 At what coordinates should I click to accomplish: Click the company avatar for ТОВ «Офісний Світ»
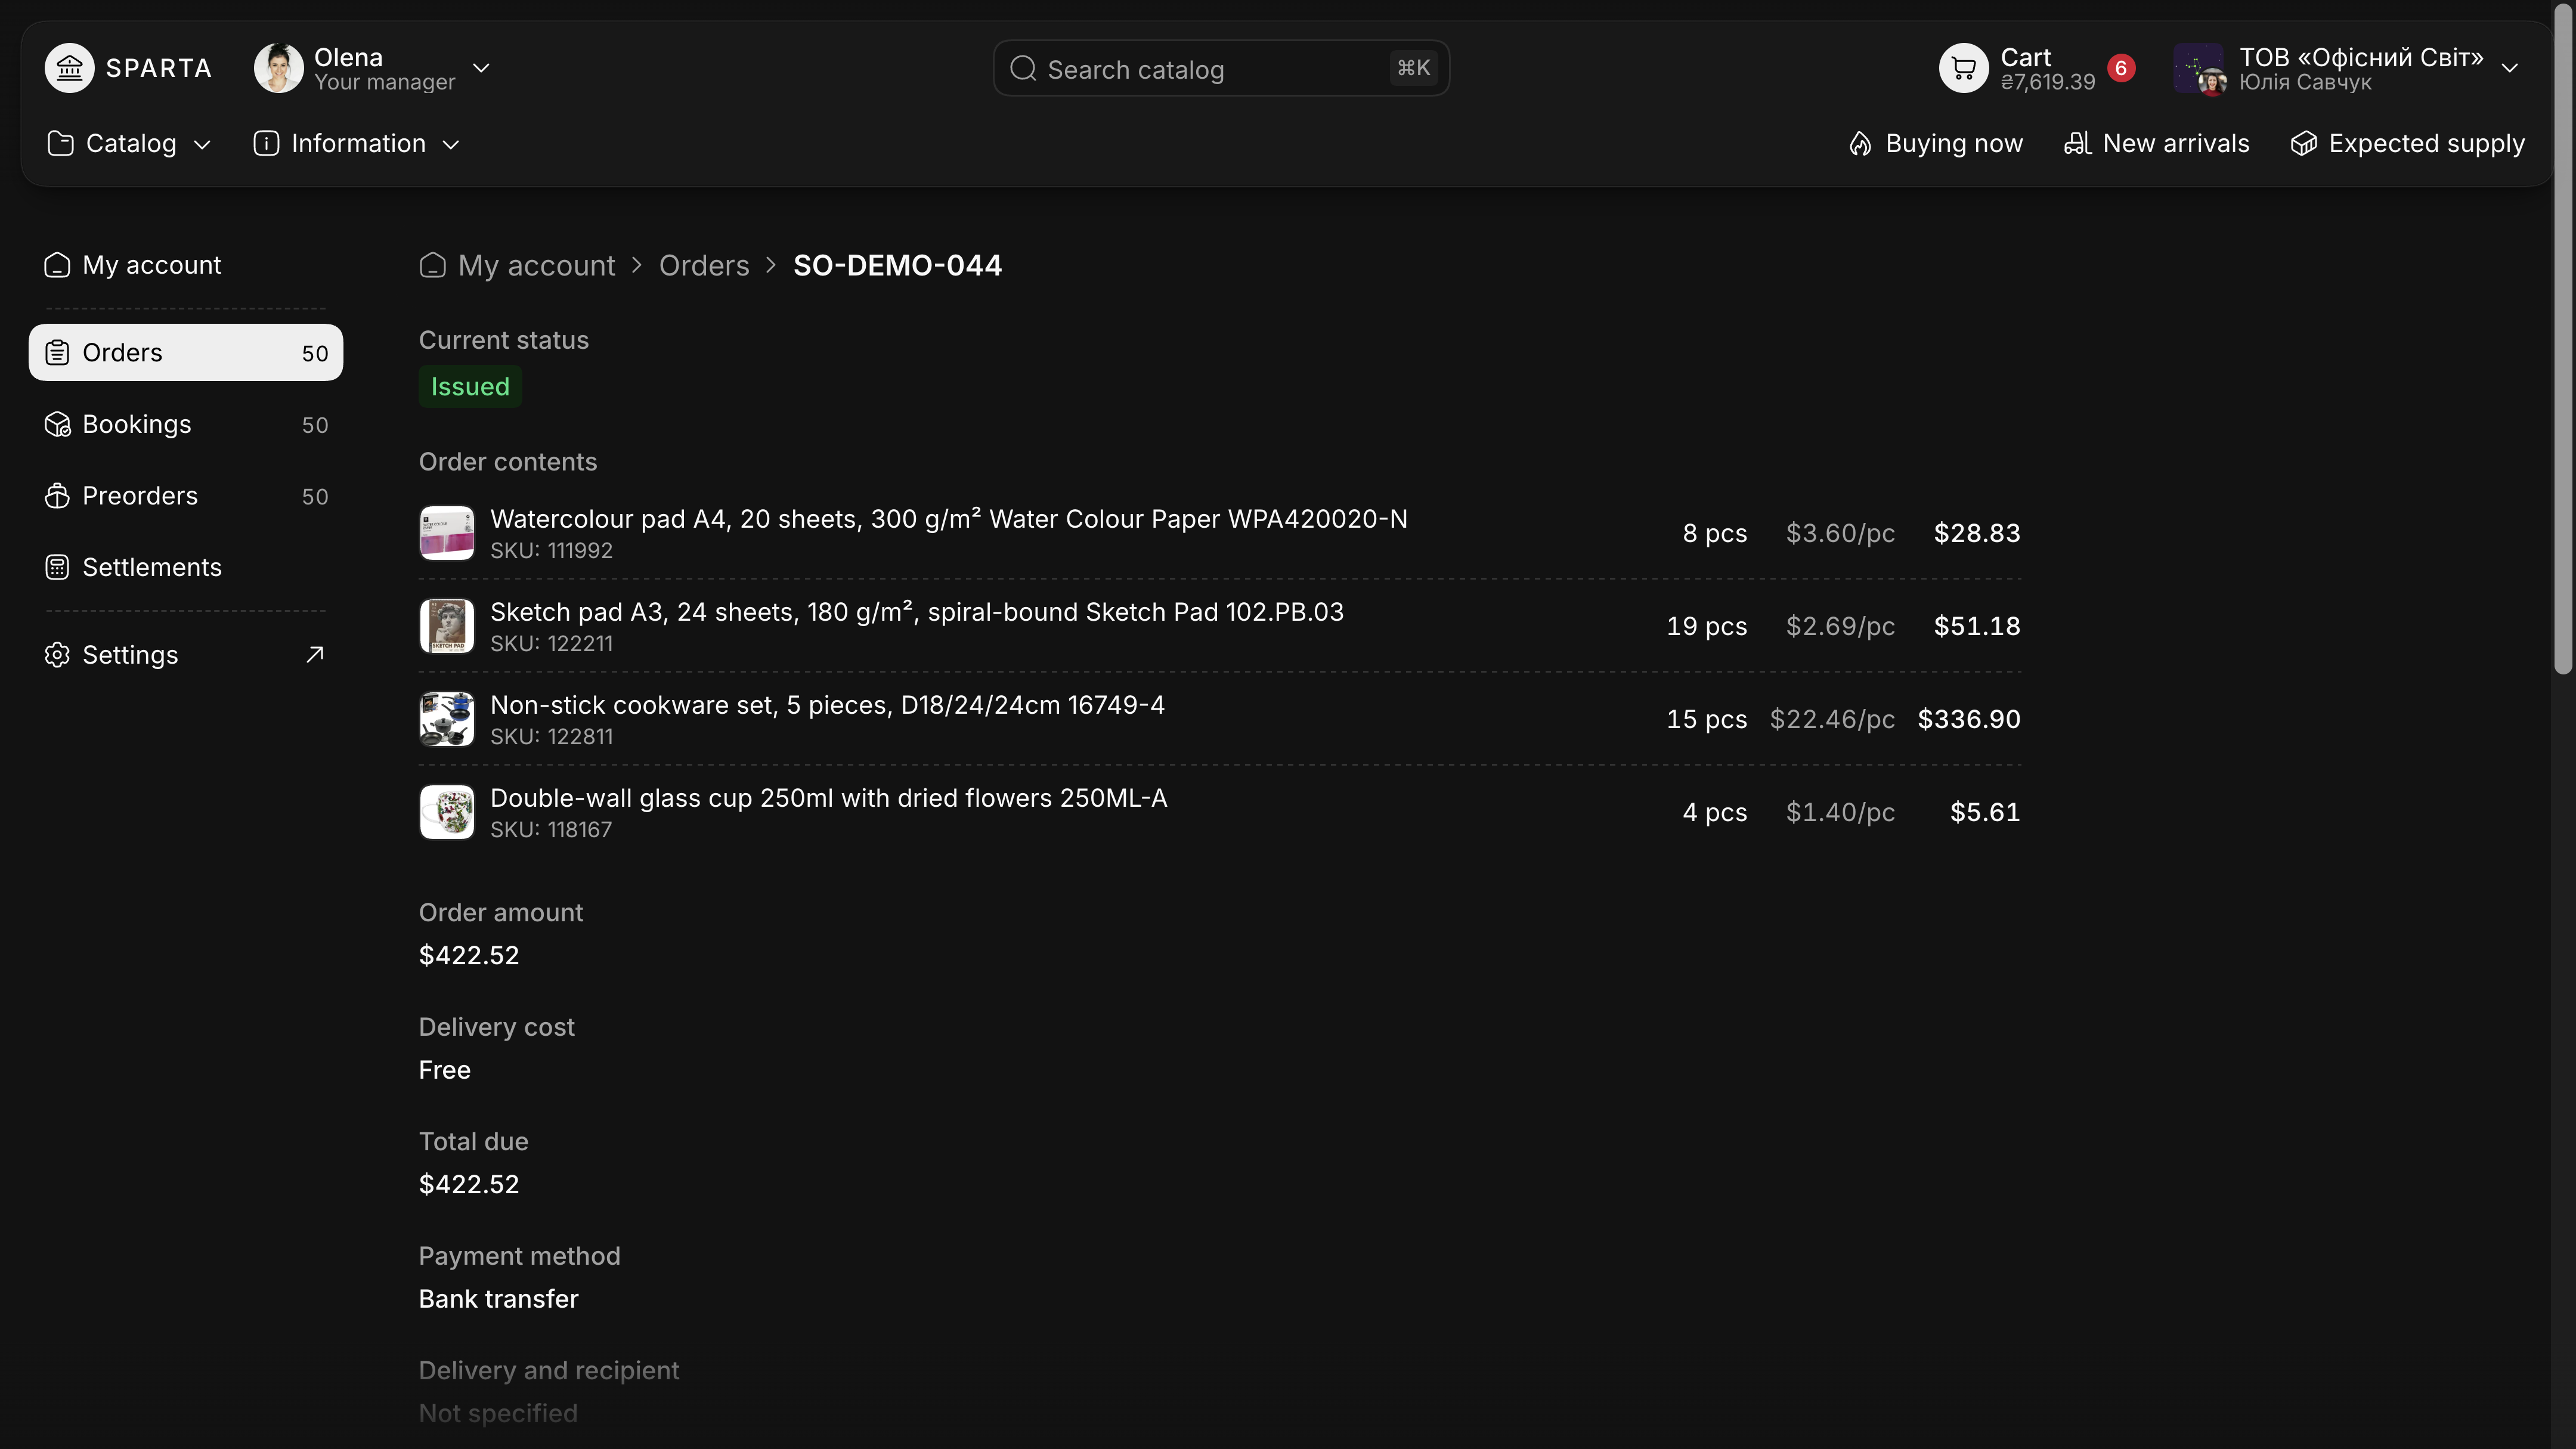(2199, 68)
